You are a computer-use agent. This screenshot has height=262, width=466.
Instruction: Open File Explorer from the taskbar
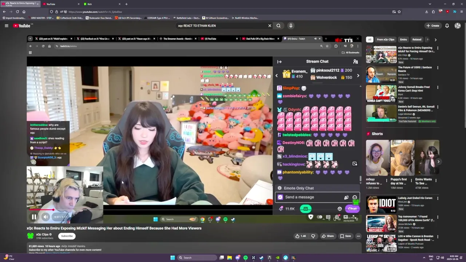[229, 258]
